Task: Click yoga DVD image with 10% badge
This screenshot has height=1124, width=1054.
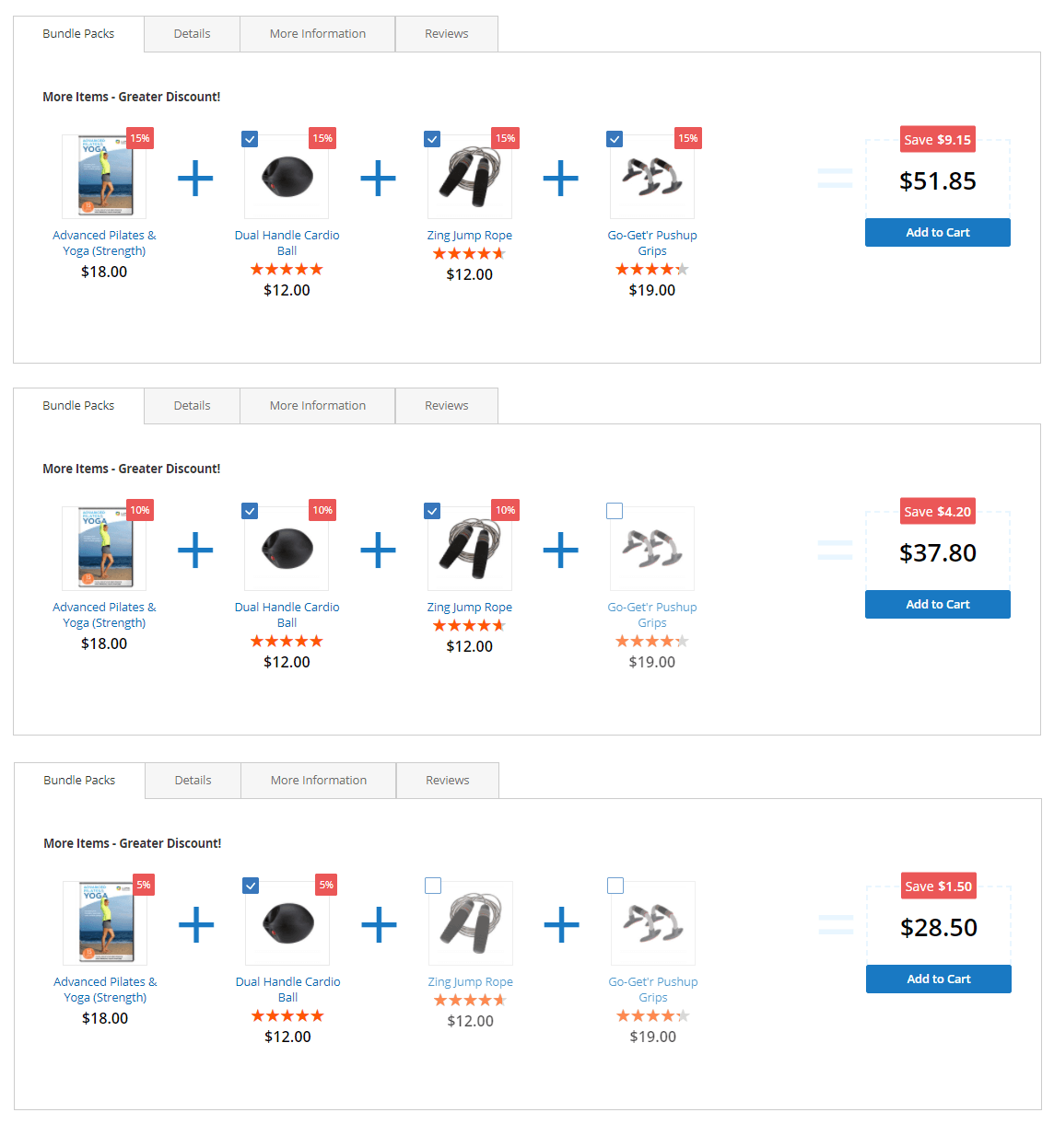Action: click(x=104, y=549)
